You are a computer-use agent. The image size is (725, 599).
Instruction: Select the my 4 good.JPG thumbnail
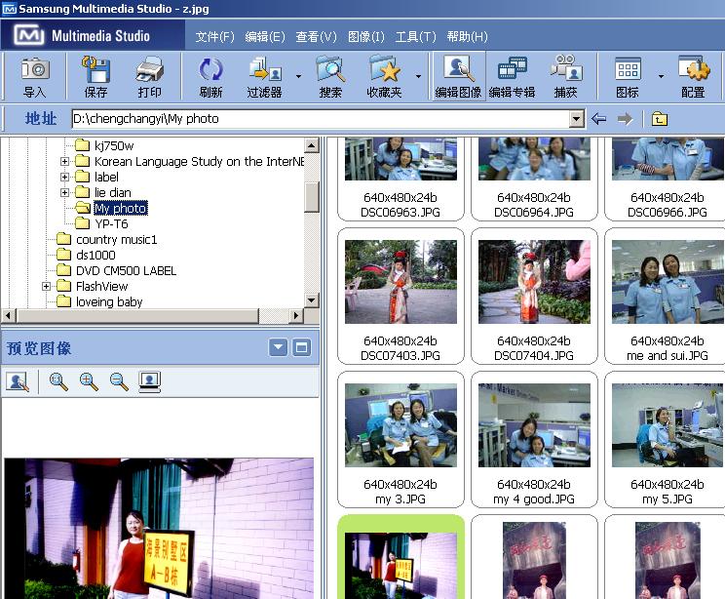click(534, 440)
